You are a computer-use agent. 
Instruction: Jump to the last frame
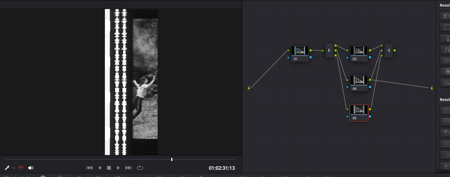128,168
